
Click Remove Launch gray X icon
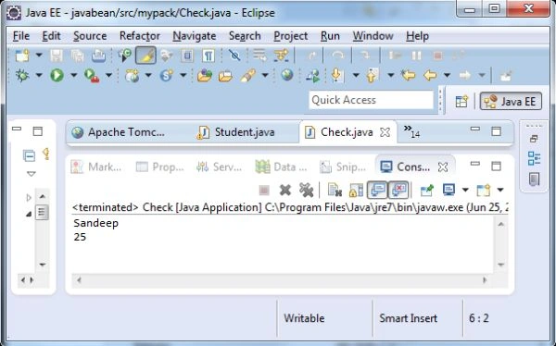click(285, 191)
